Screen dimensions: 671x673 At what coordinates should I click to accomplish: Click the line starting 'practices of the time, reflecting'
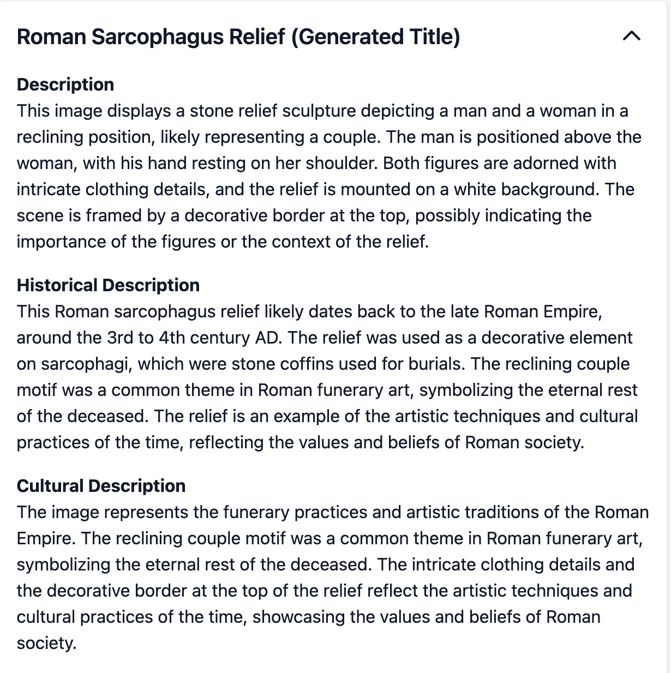click(x=301, y=442)
